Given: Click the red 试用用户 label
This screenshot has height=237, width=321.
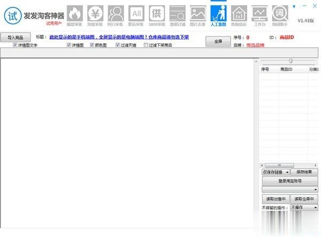Looking at the screenshot, I should [x=54, y=24].
